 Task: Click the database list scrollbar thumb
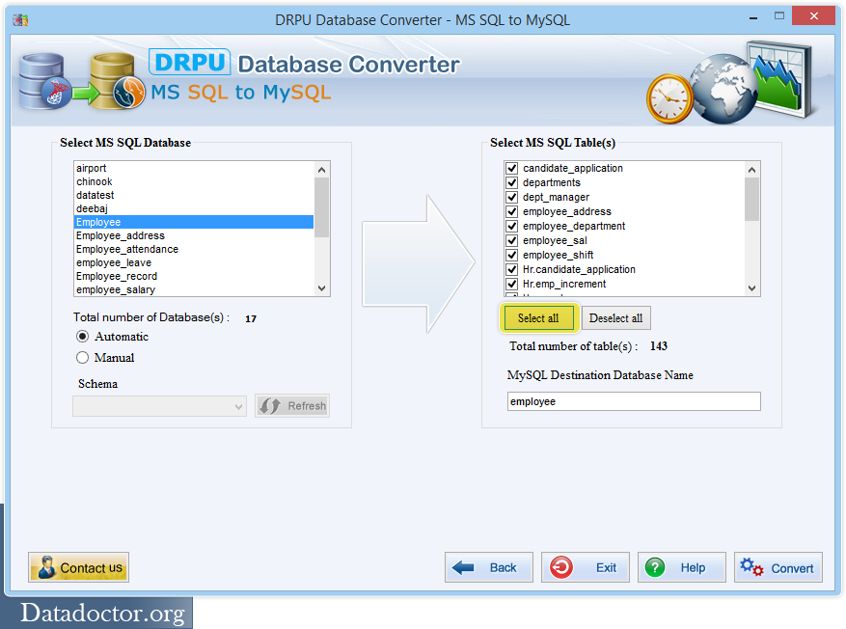[321, 207]
